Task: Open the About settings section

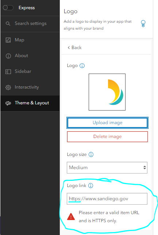Action: coord(30,56)
